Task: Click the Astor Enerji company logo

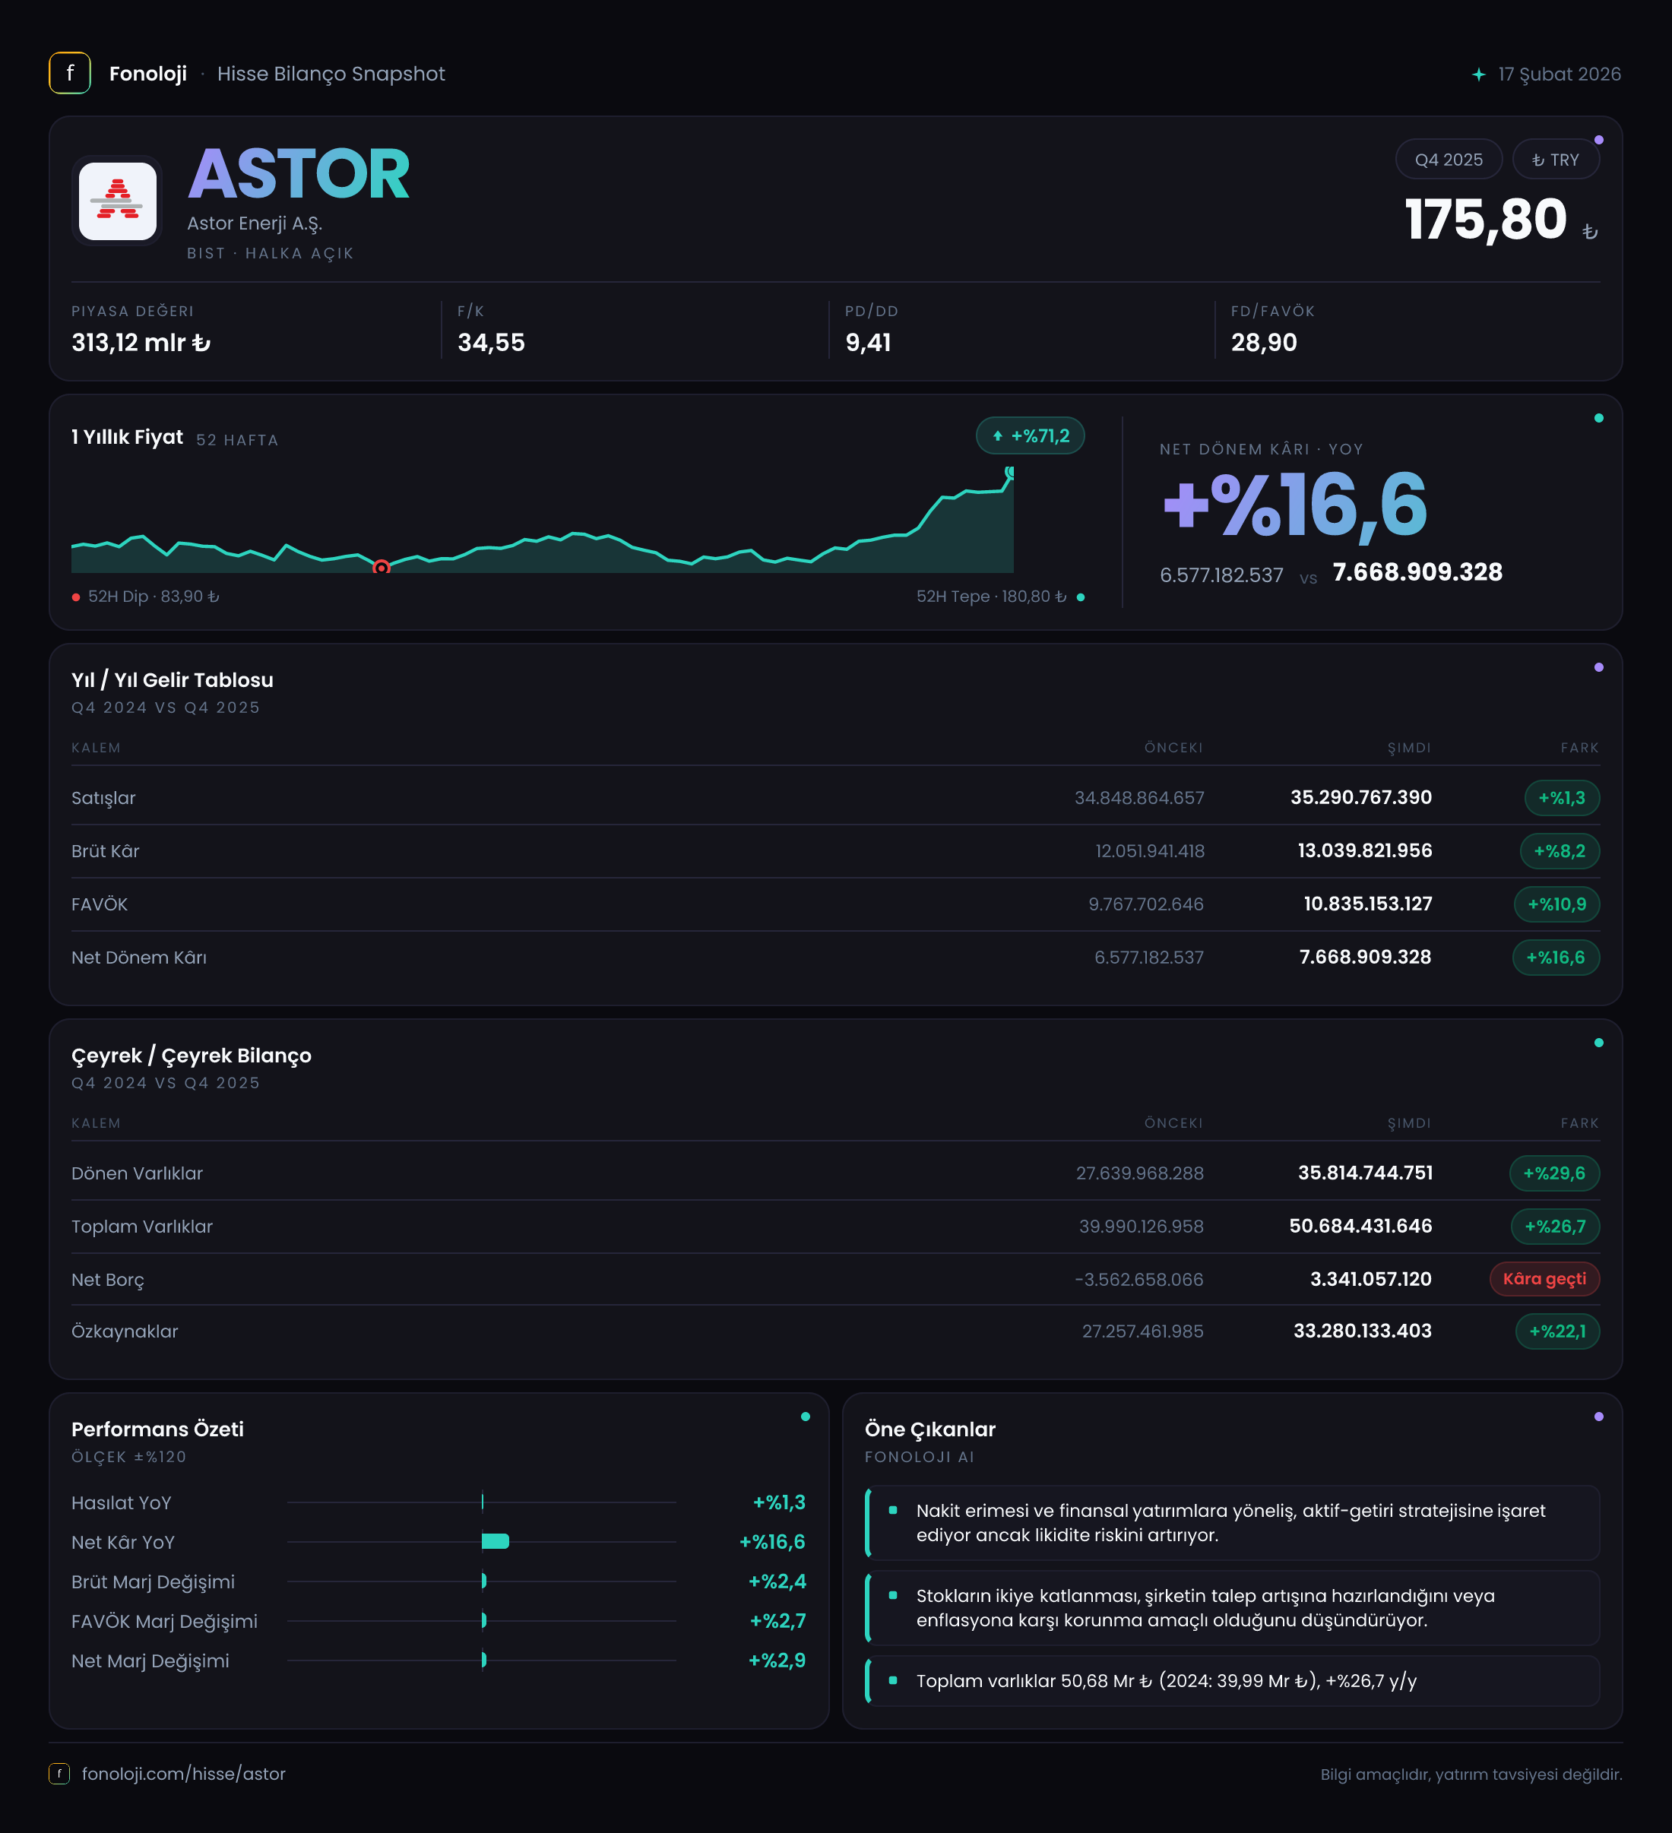Action: click(117, 201)
